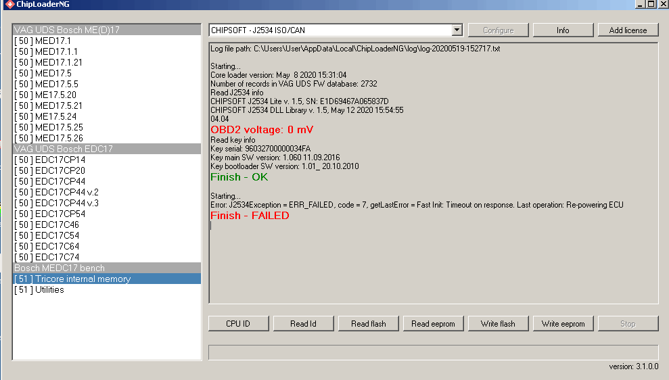Click the Write flash button

(498, 324)
